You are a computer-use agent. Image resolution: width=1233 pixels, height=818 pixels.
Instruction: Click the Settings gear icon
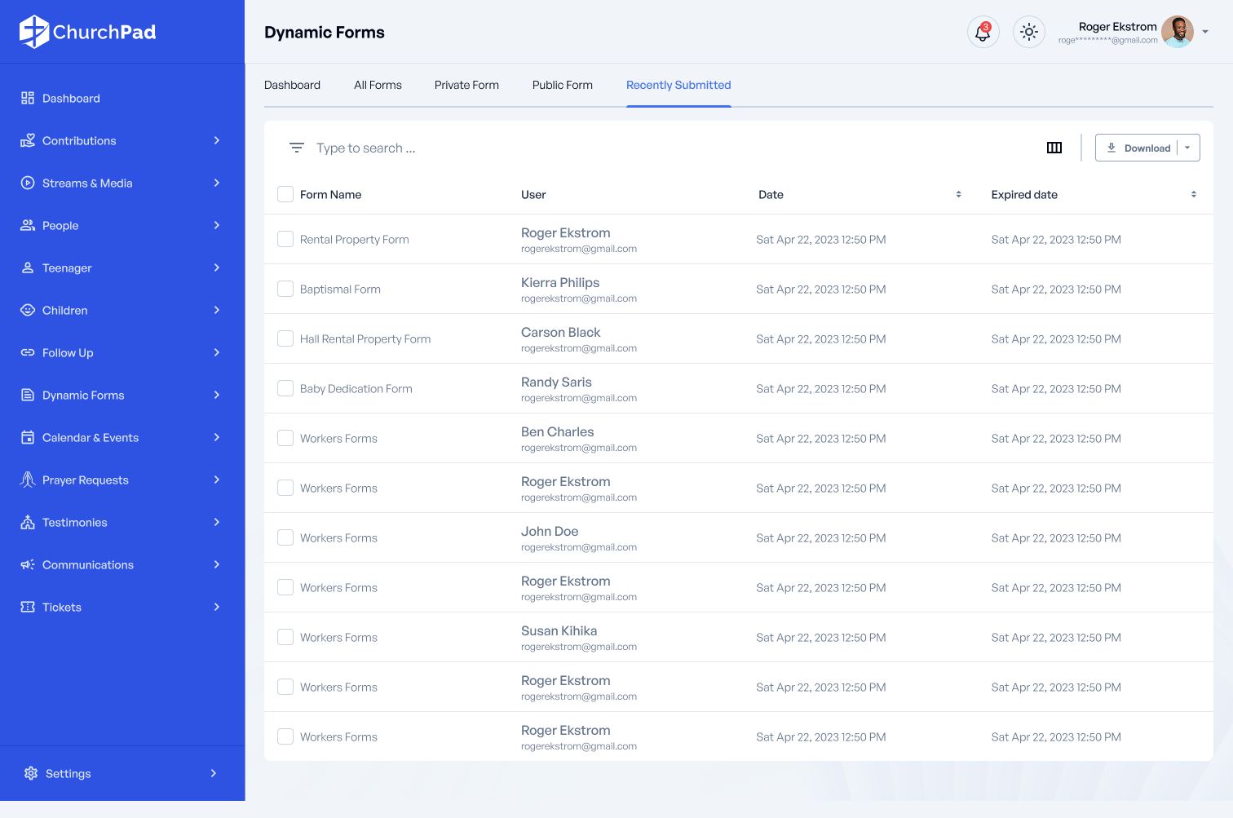[31, 773]
